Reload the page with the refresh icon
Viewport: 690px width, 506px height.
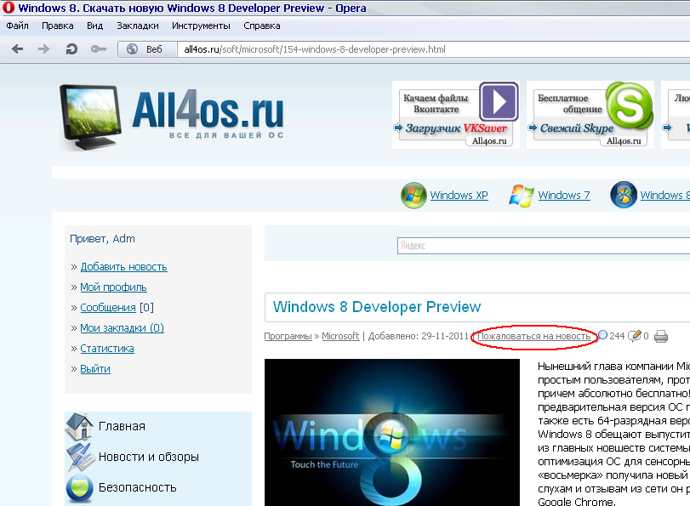(71, 48)
